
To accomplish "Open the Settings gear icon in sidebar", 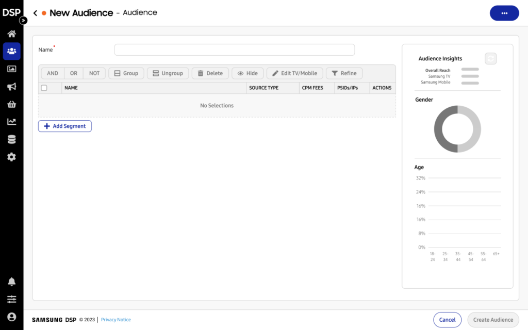I will coord(11,157).
